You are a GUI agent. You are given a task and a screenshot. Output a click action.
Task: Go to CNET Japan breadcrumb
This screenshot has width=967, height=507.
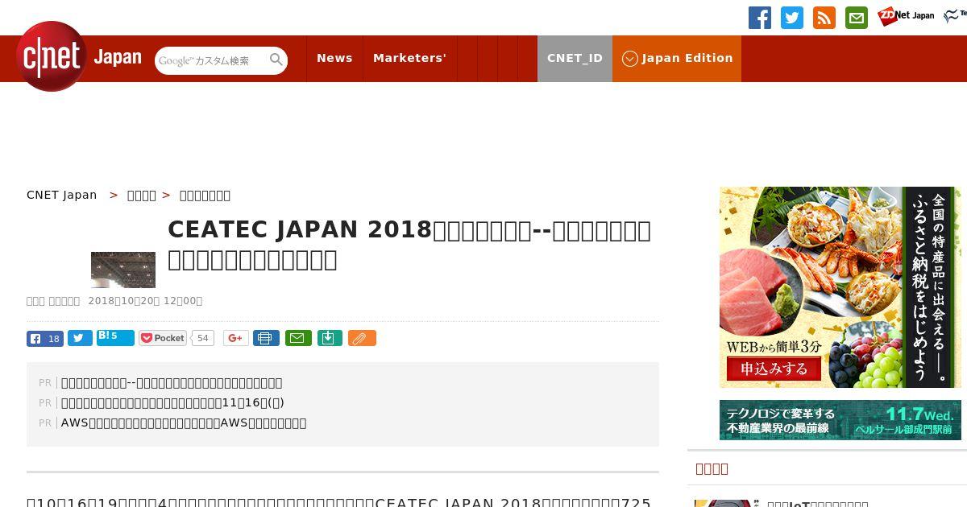[62, 195]
